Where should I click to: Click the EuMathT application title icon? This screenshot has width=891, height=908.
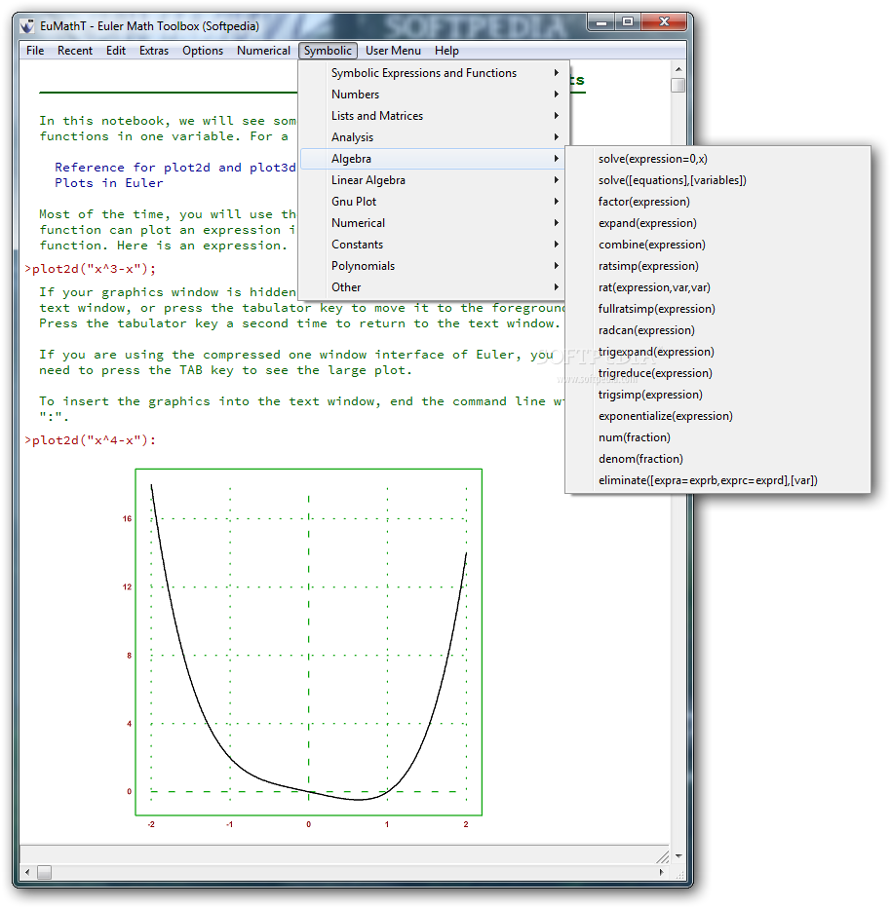[27, 26]
